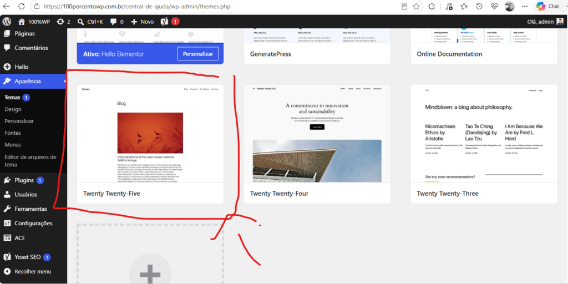Open Design submenu item

point(13,109)
